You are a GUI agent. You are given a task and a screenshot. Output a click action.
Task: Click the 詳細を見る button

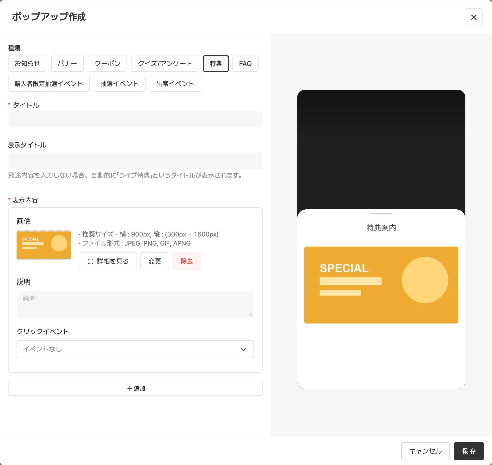click(x=108, y=261)
